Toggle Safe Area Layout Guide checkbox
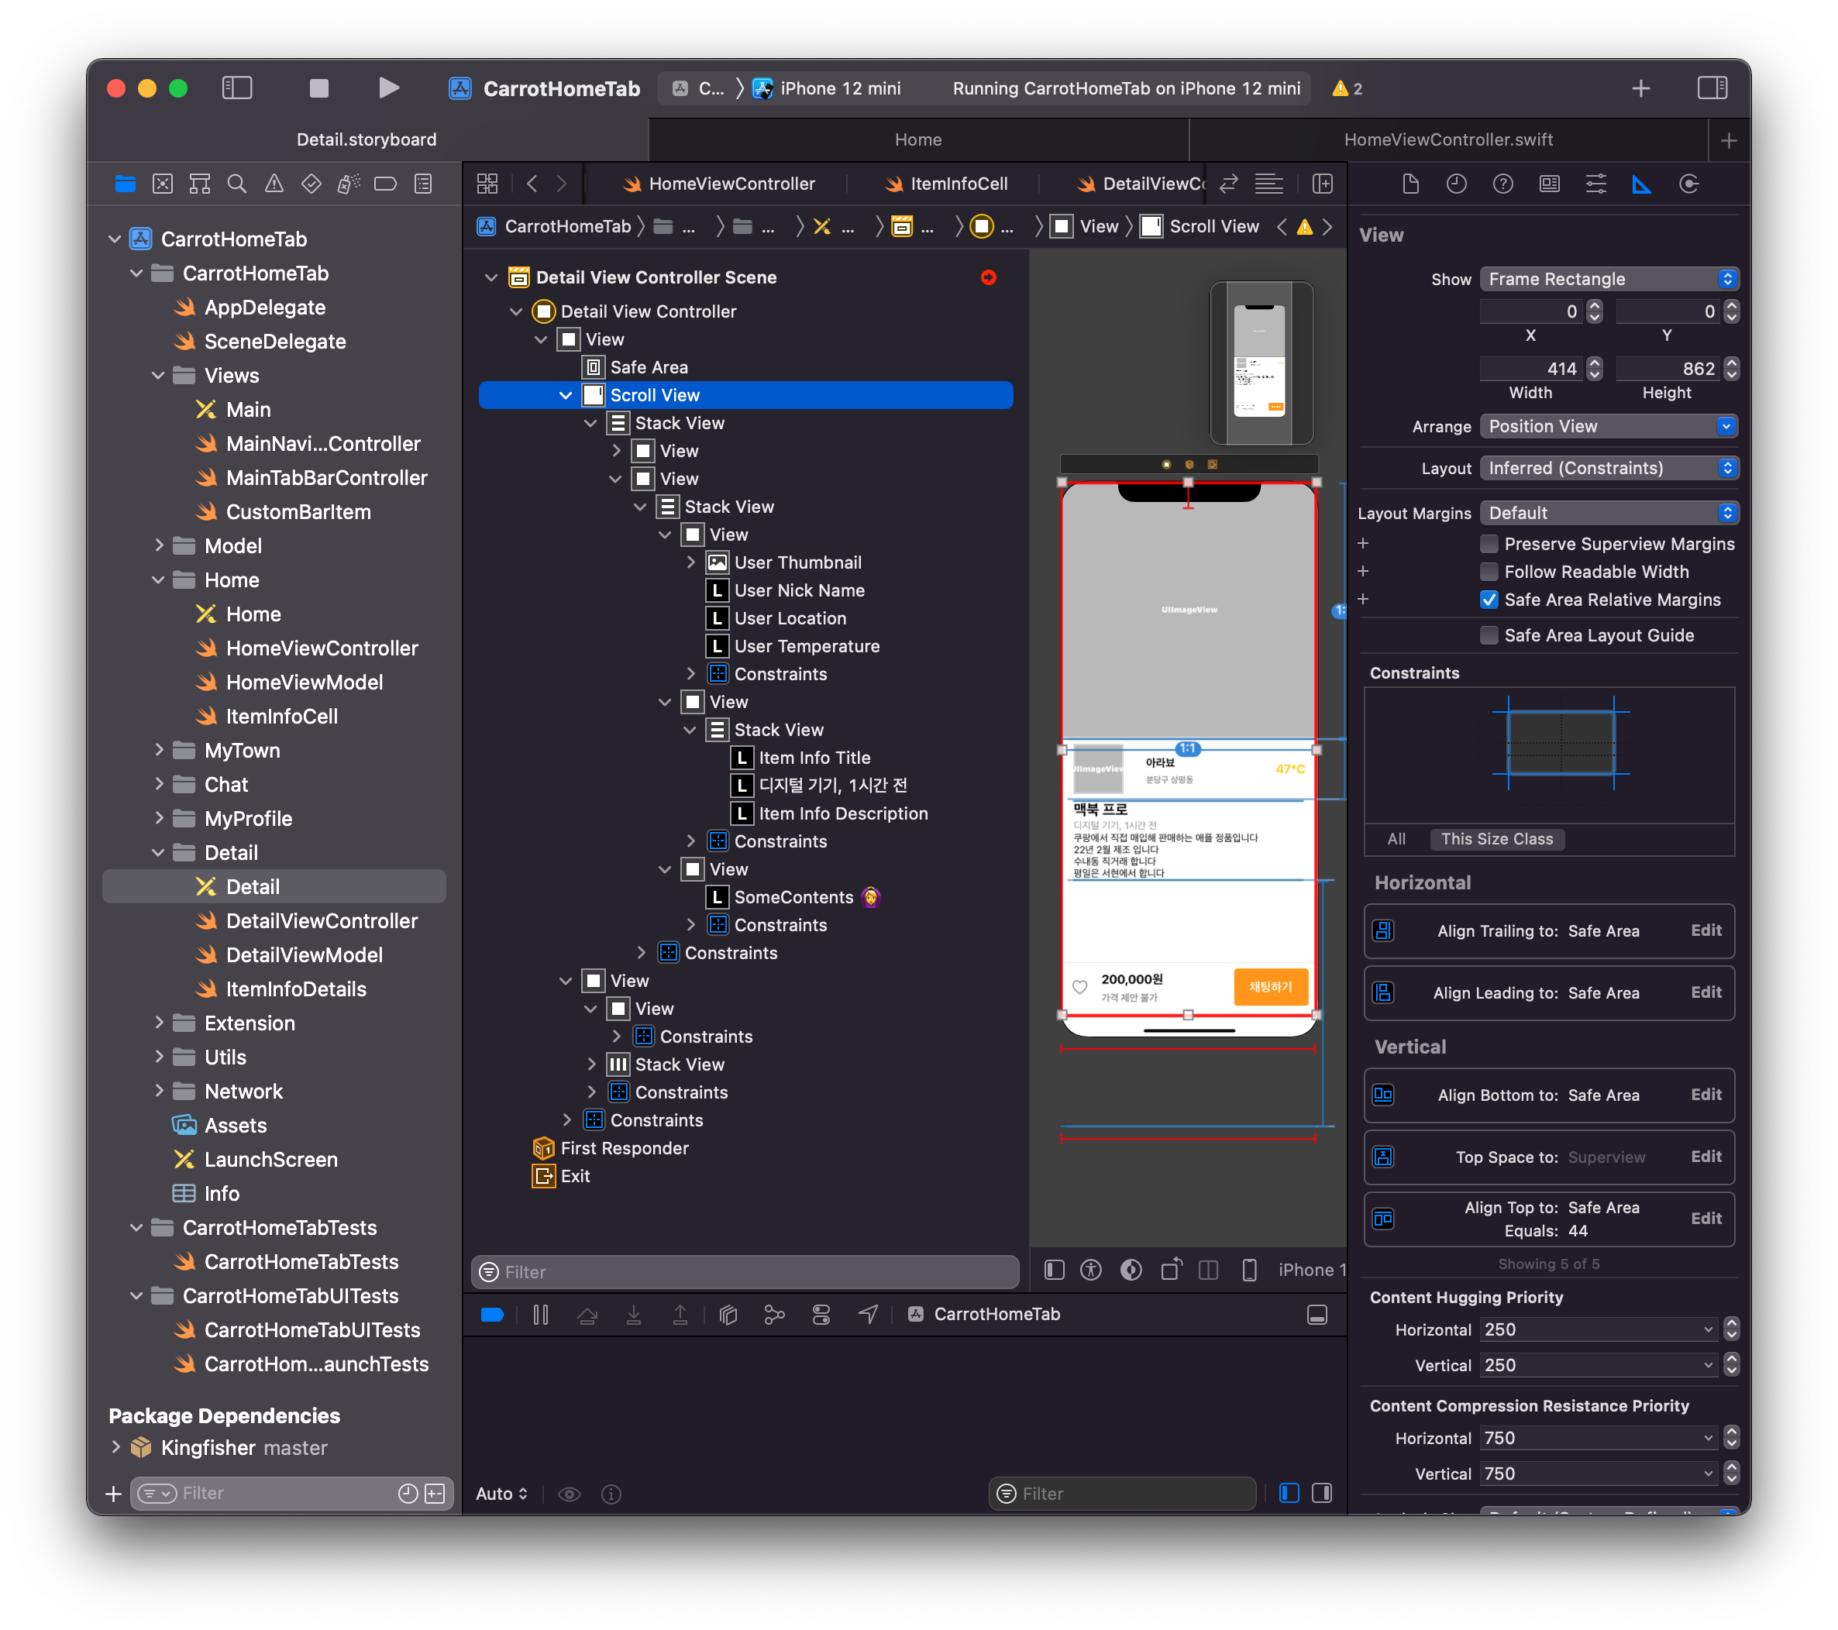 coord(1489,635)
